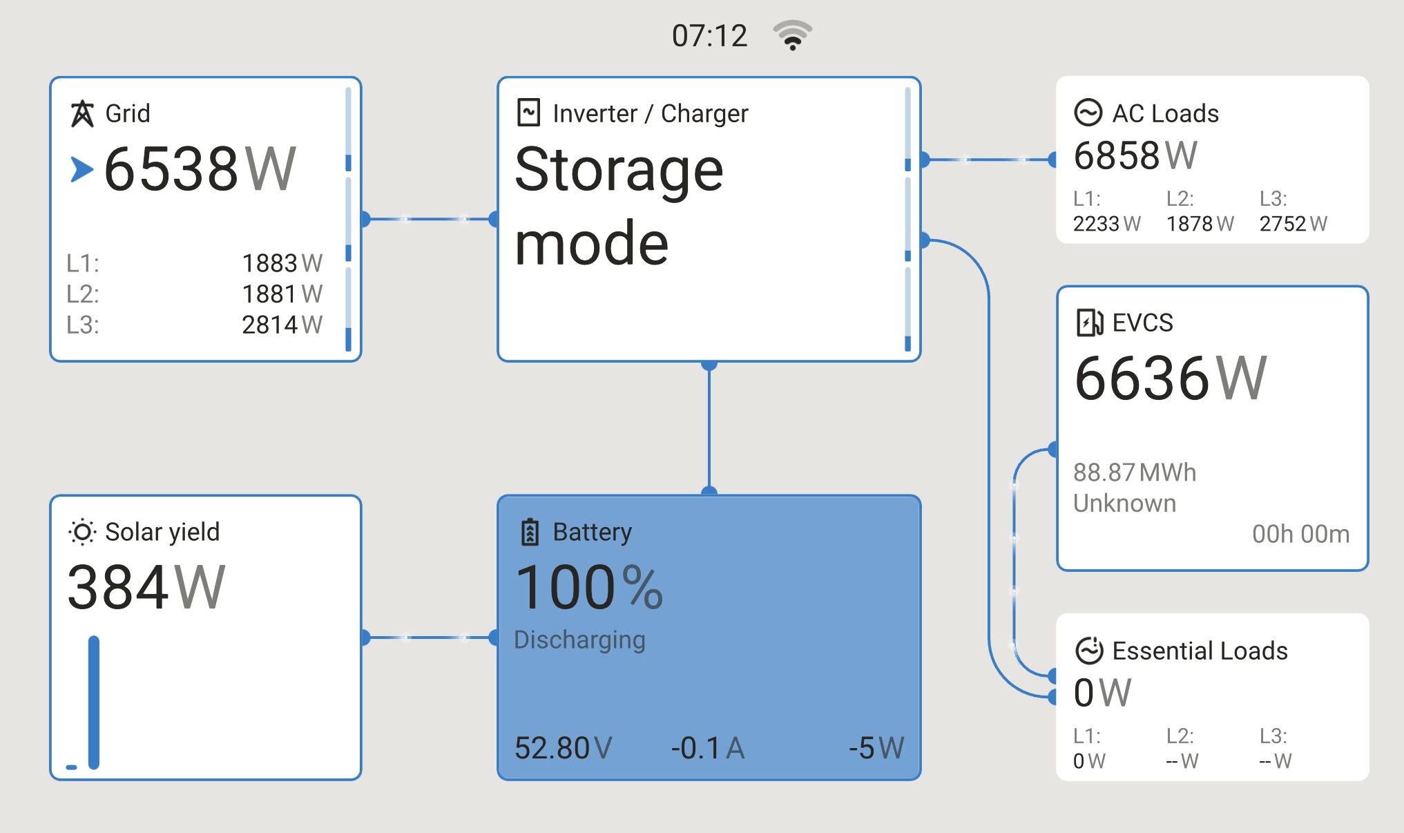The width and height of the screenshot is (1404, 833).
Task: Click the Solar yield sun icon
Action: pyautogui.click(x=82, y=532)
